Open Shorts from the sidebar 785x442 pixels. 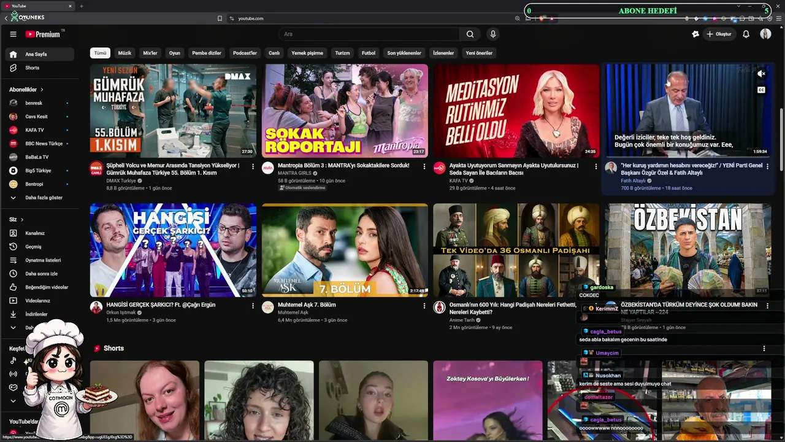pyautogui.click(x=40, y=68)
